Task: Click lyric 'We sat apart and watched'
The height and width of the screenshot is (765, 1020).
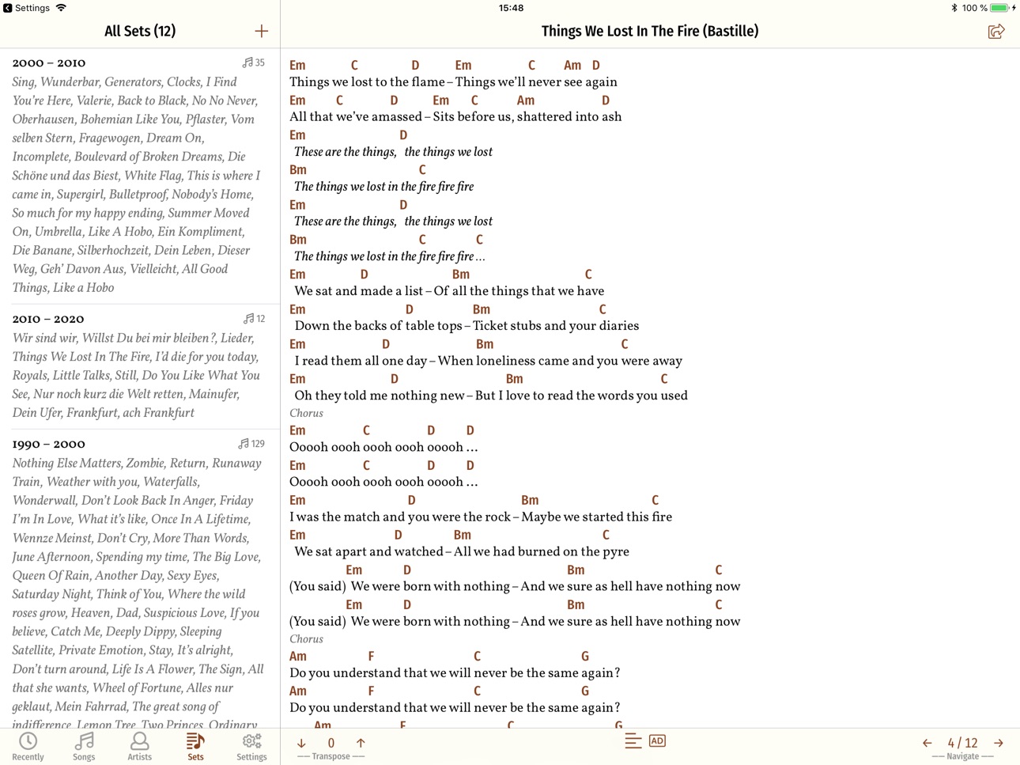Action: point(368,551)
